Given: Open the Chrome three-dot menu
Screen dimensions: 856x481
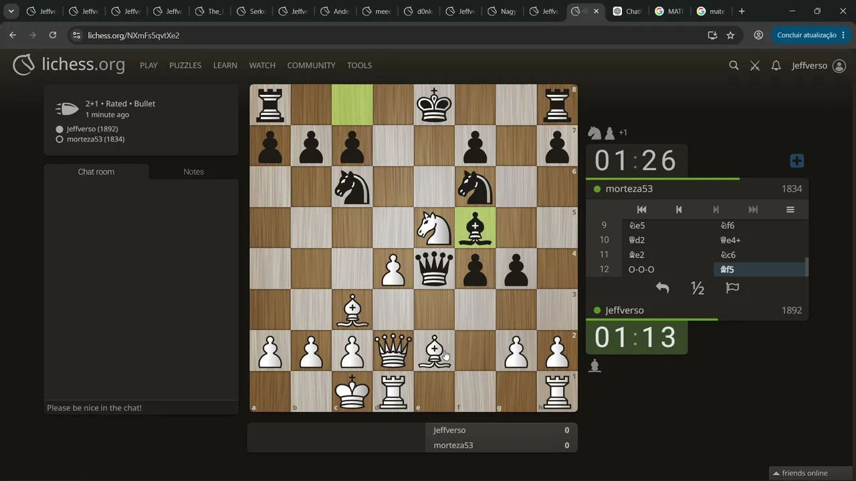Looking at the screenshot, I should tap(843, 35).
